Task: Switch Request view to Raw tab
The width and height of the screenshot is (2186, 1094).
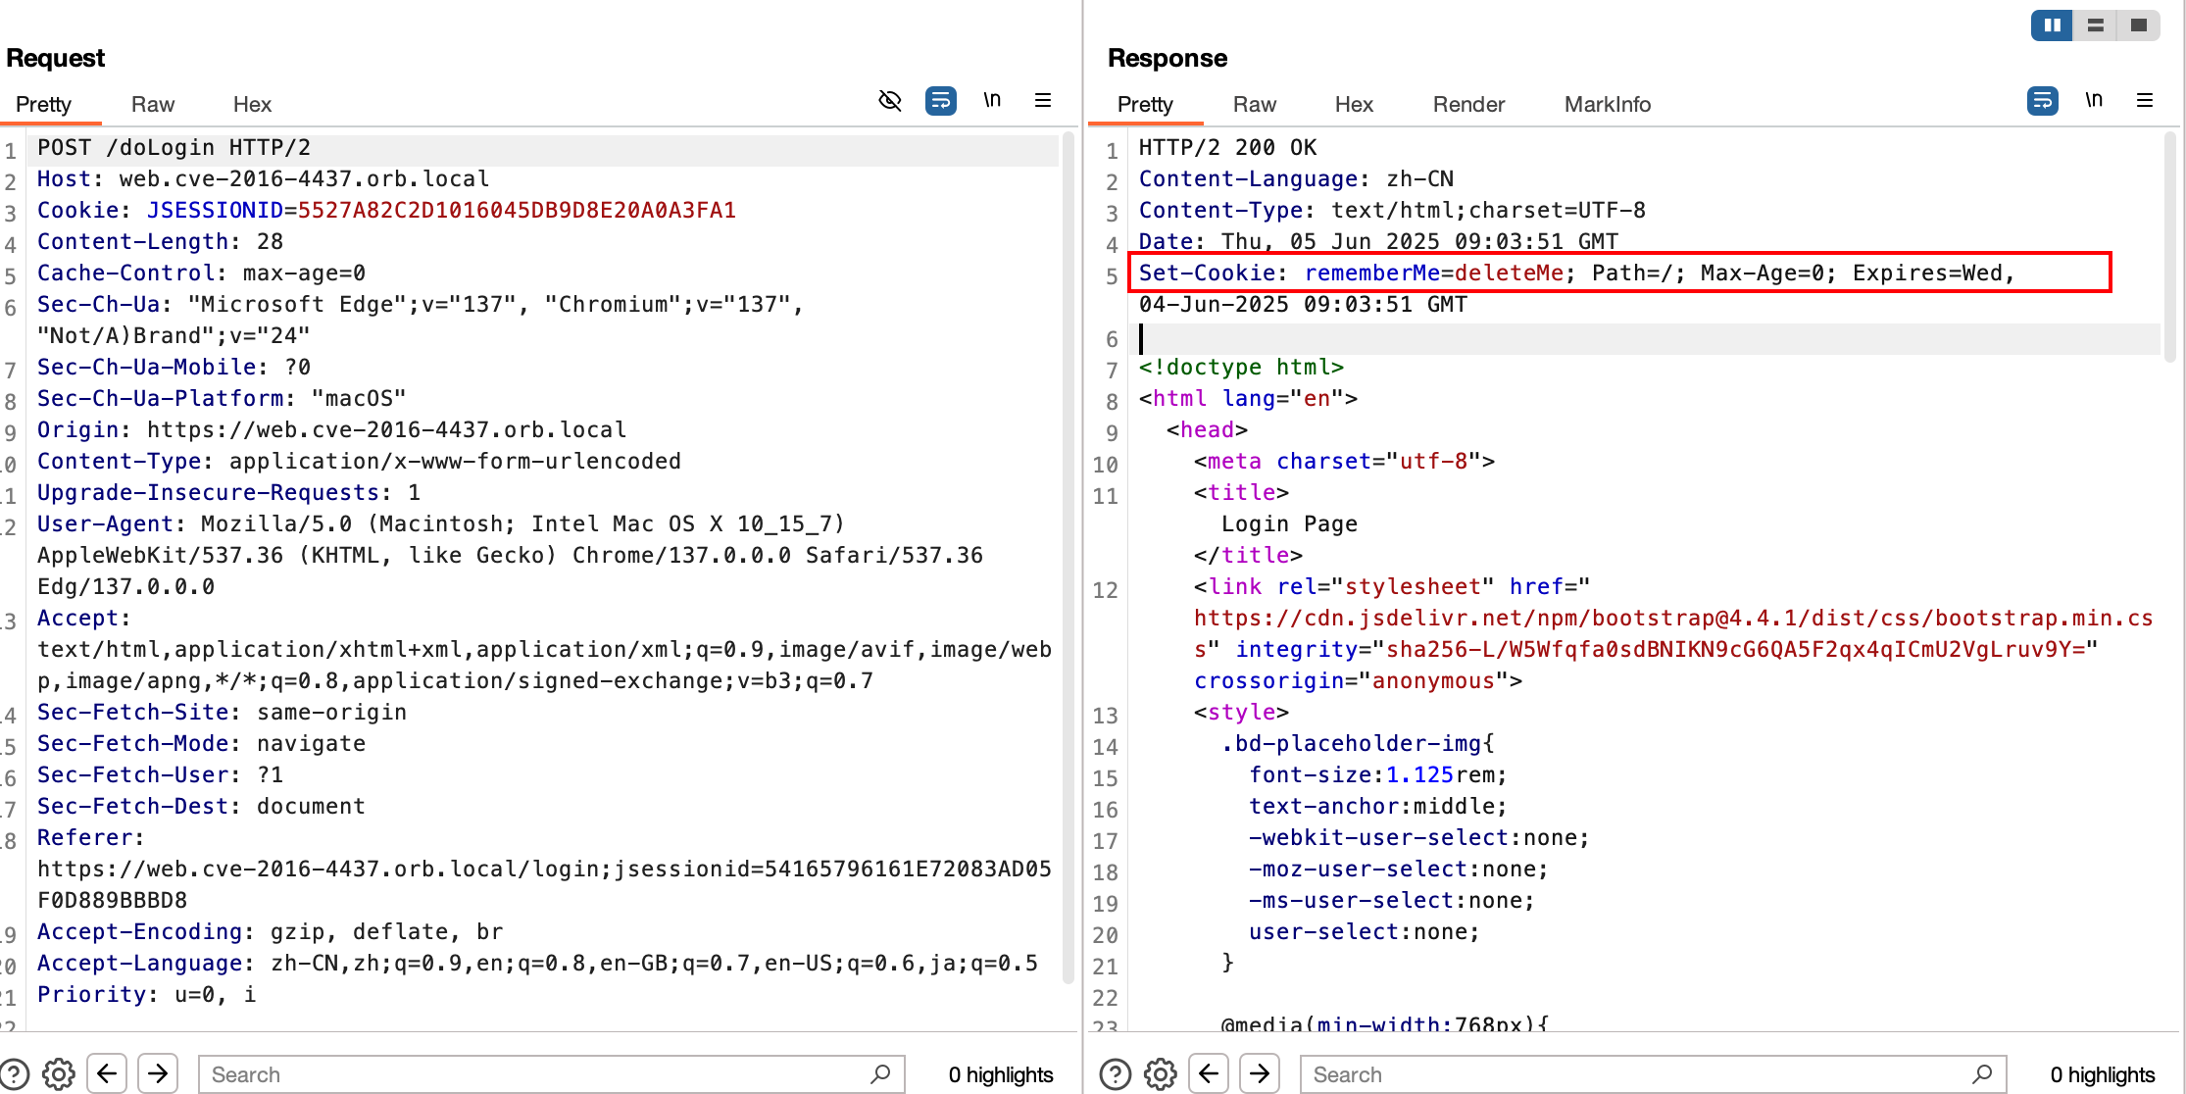Action: point(153,104)
